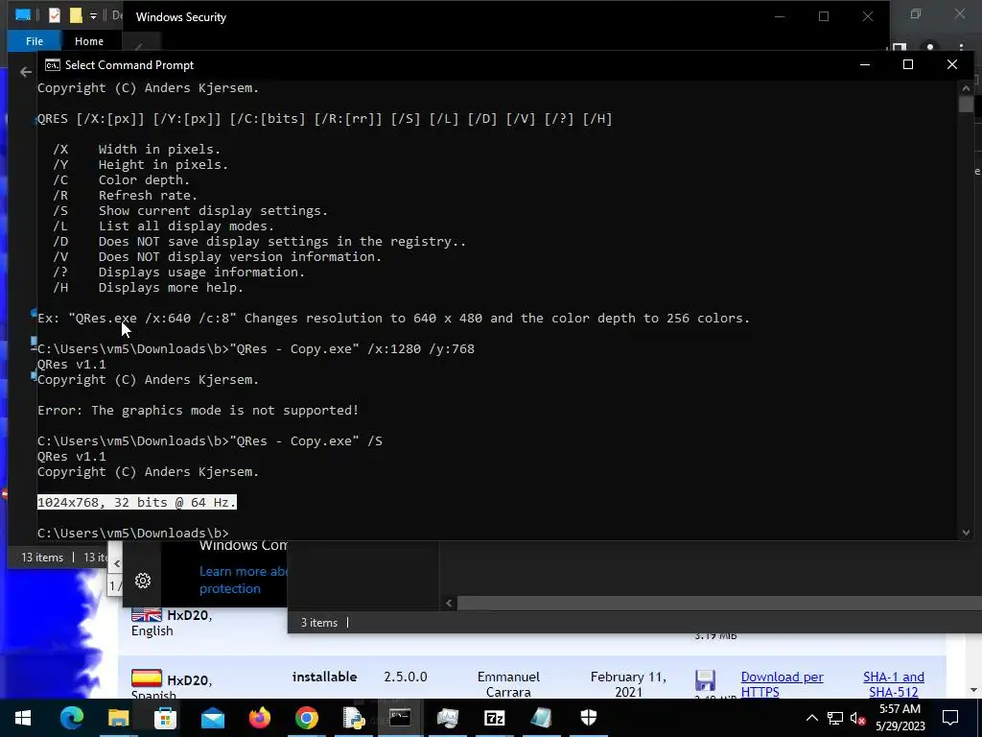Open the Command Prompt title bar system icon
This screenshot has width=982, height=737.
(53, 65)
